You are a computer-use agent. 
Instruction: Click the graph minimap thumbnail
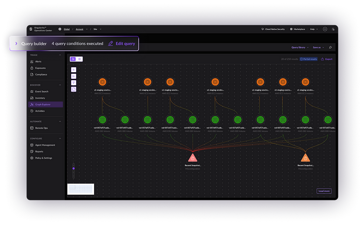81,189
